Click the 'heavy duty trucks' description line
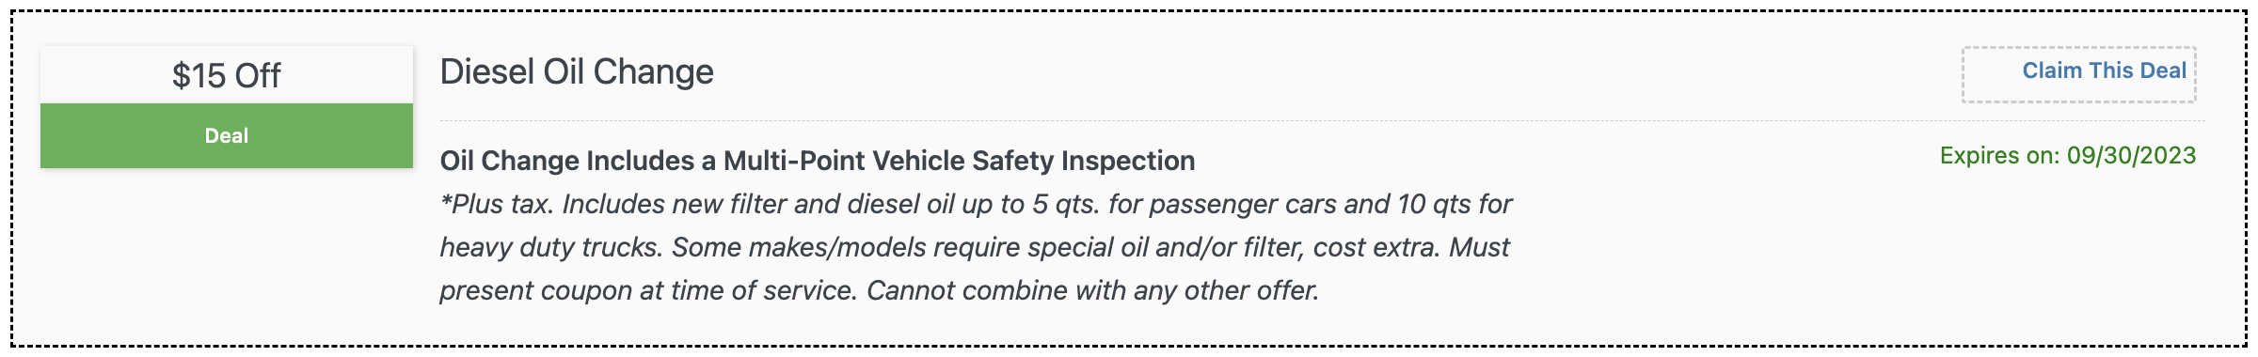 [975, 247]
